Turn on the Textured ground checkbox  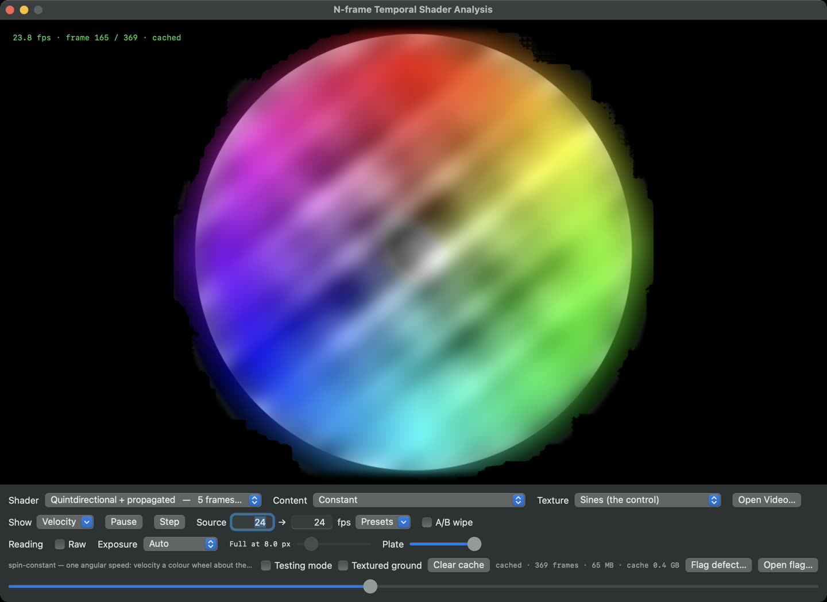[x=343, y=565]
